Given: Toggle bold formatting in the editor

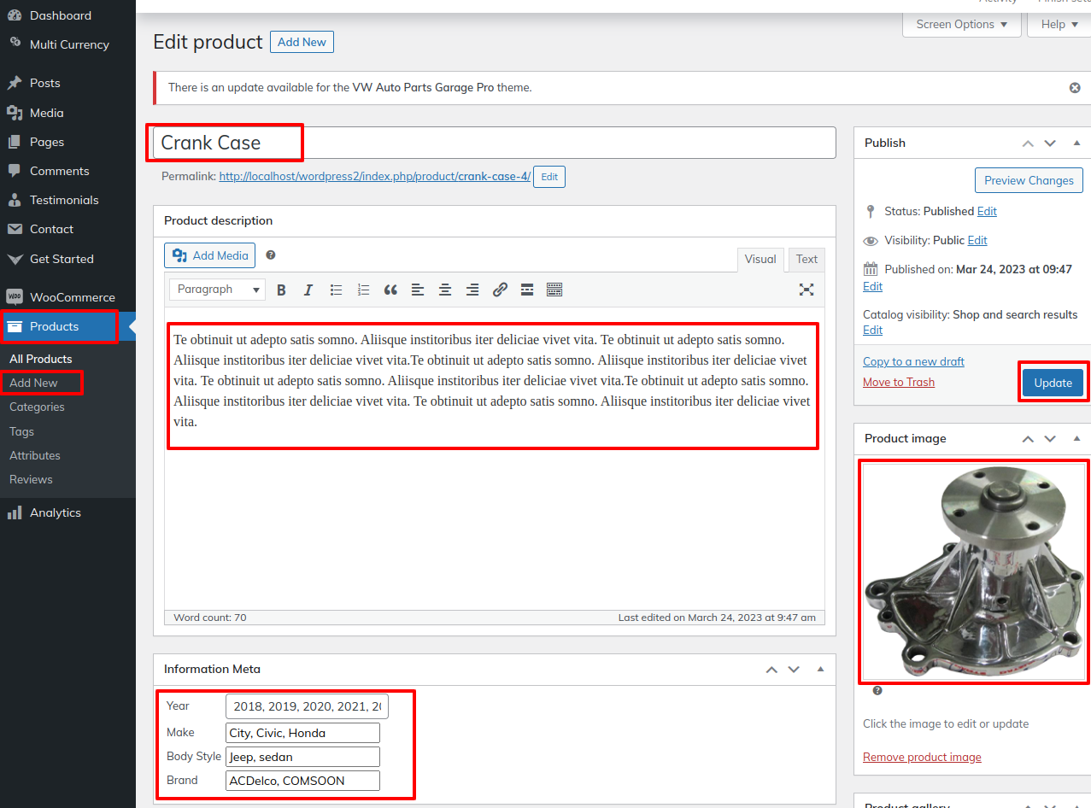Looking at the screenshot, I should point(281,290).
